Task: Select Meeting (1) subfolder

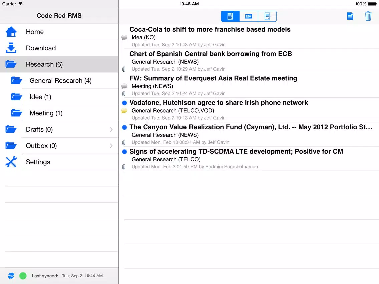Action: (59, 113)
